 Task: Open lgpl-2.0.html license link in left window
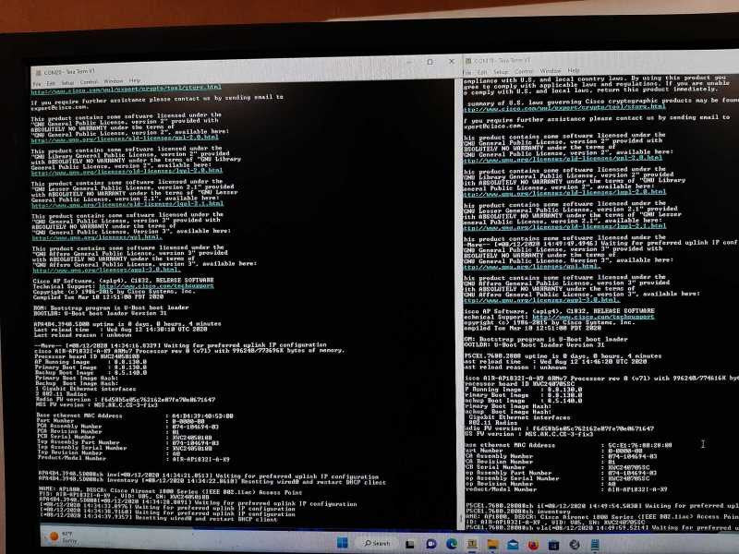(x=127, y=171)
